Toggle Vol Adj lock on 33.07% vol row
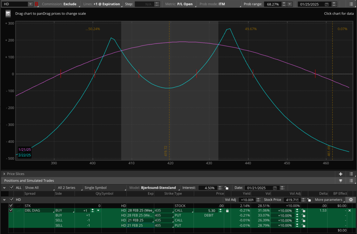 [x=304, y=215]
